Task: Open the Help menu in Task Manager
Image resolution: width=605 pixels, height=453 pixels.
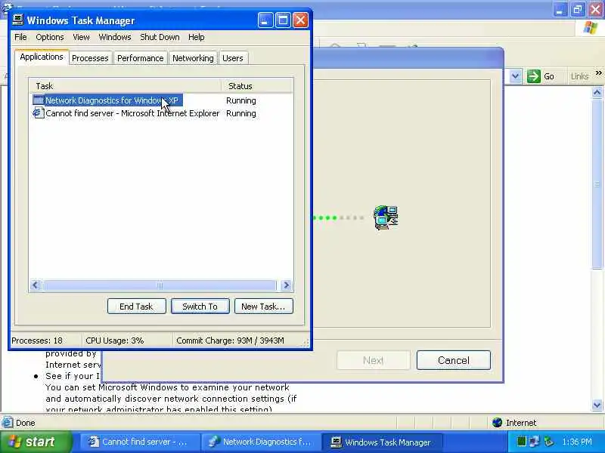Action: tap(196, 37)
